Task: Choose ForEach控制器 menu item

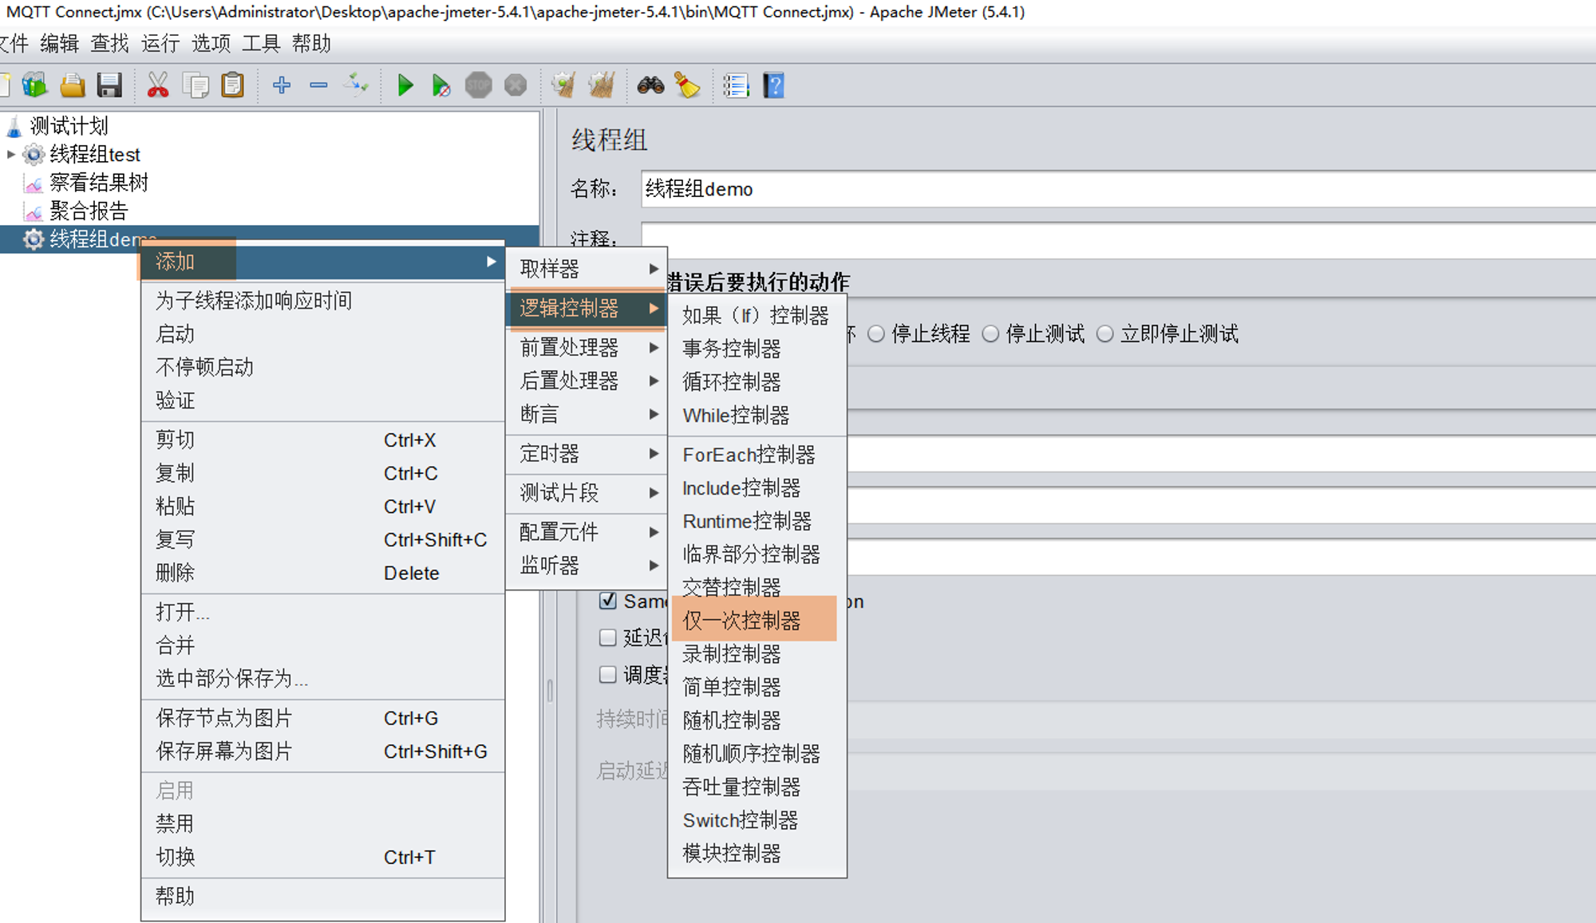Action: (757, 455)
